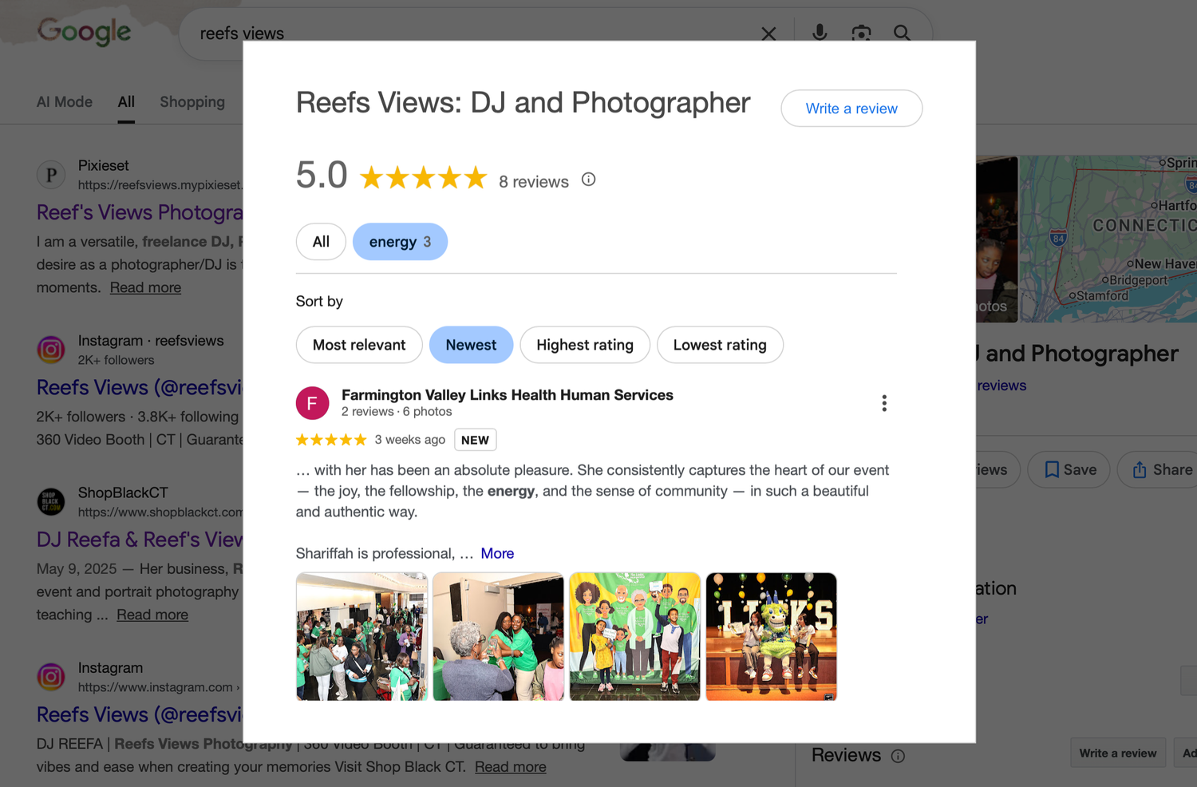Open the Shopping search tab
Screen dimensions: 1197x787
pyautogui.click(x=192, y=102)
